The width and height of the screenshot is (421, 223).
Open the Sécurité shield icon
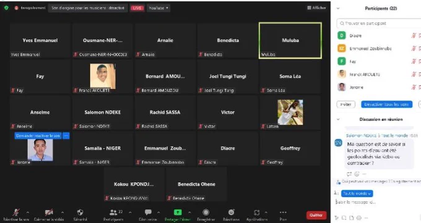[80, 212]
